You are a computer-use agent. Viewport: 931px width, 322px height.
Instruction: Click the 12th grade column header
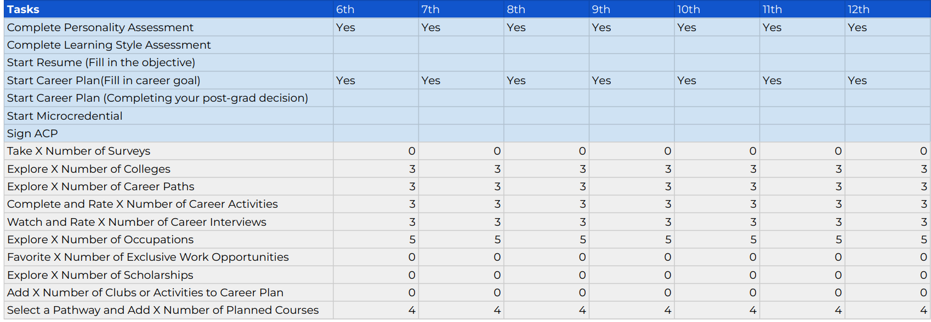click(x=858, y=9)
